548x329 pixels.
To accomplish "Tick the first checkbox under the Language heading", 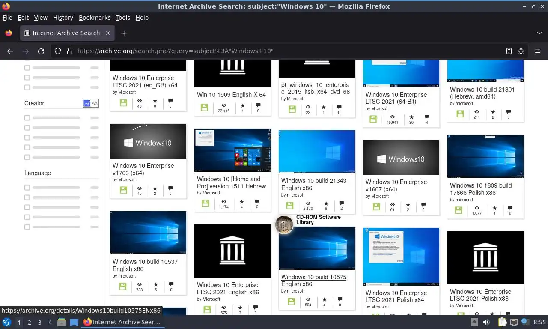I will pos(27,188).
